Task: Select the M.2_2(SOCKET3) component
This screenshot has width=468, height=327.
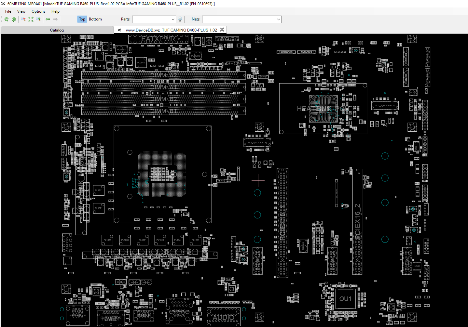Action: point(385,105)
